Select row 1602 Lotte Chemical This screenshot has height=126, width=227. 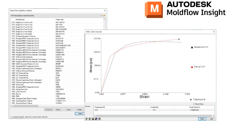click(x=48, y=92)
